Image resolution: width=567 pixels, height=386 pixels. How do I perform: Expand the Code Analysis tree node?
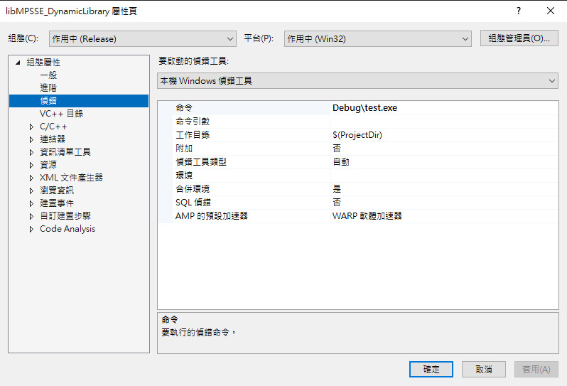(x=31, y=229)
